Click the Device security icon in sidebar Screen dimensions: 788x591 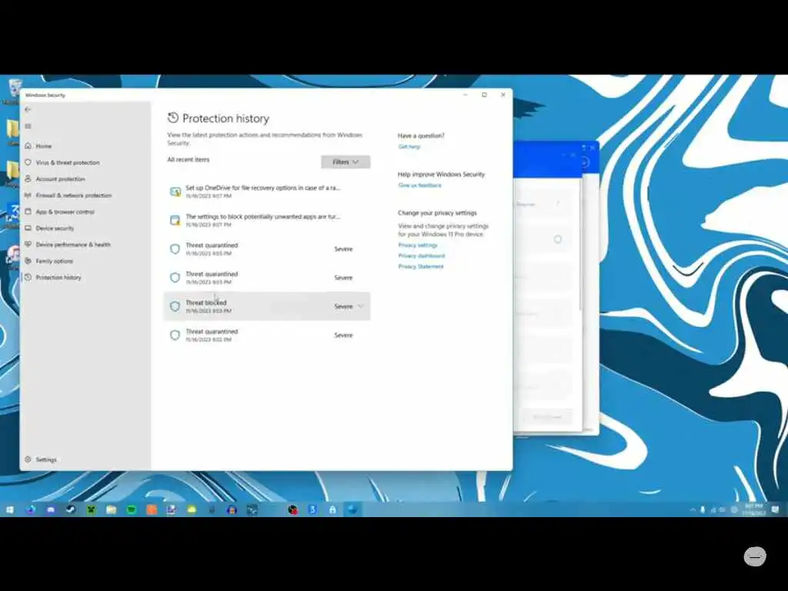(28, 228)
